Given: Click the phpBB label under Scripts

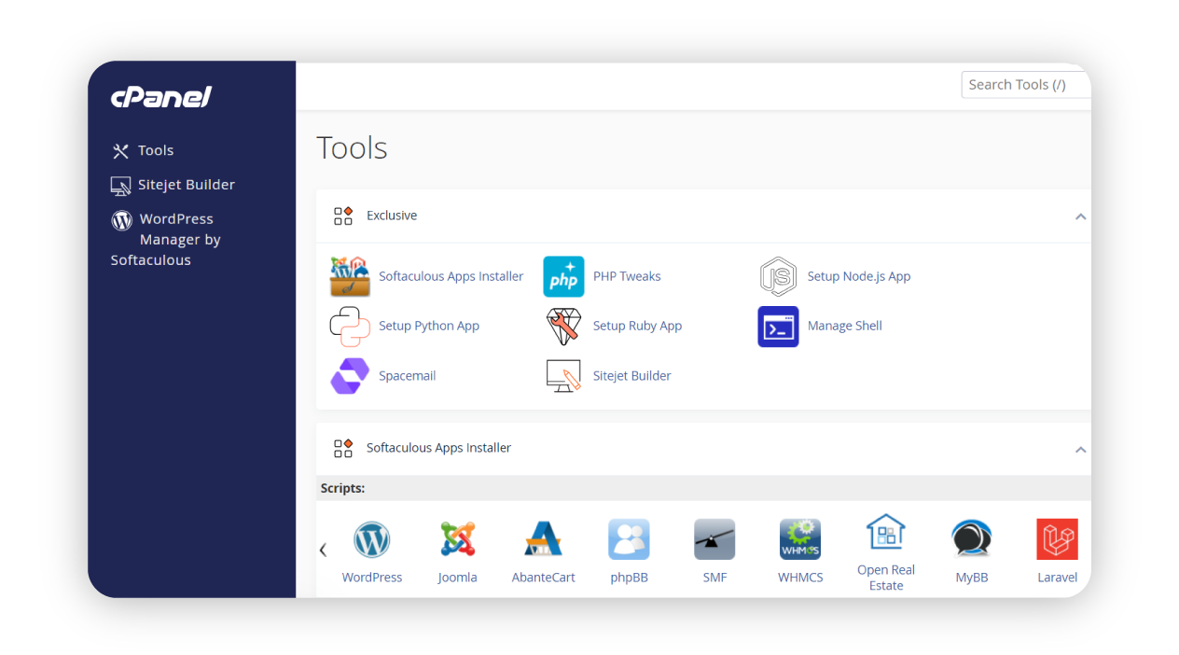Looking at the screenshot, I should point(630,578).
